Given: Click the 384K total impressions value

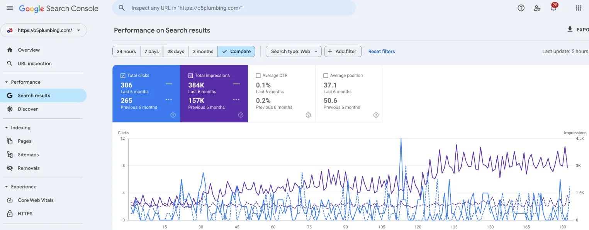Looking at the screenshot, I should point(196,85).
